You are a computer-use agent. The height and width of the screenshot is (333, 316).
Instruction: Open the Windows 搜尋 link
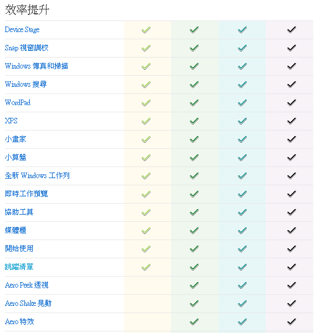click(x=25, y=84)
